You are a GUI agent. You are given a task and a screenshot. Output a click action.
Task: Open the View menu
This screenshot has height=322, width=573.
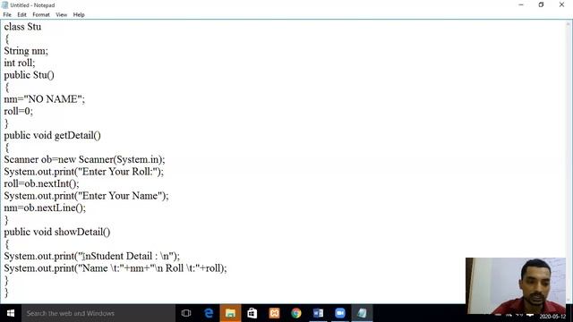pyautogui.click(x=62, y=14)
